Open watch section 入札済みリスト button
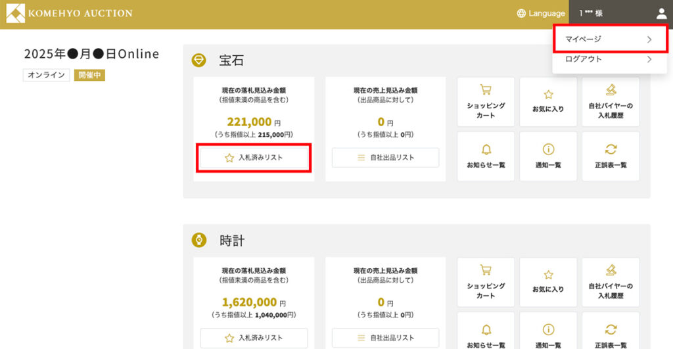The image size is (673, 349). pyautogui.click(x=254, y=338)
